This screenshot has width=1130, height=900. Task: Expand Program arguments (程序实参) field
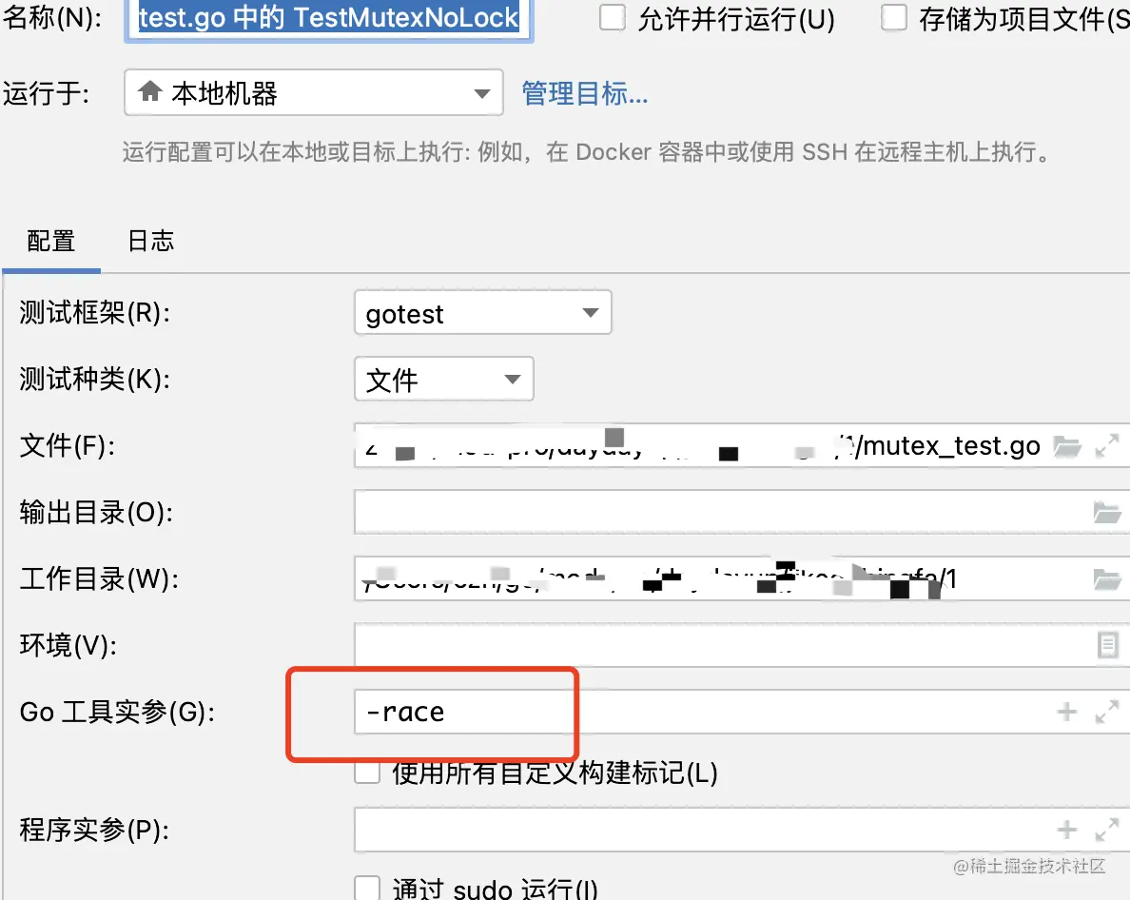click(1107, 830)
